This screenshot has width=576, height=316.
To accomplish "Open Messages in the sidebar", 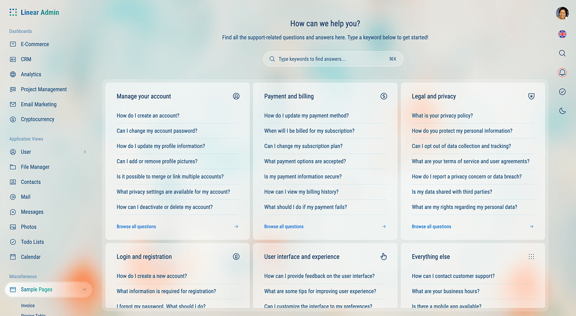I will 49,212.
